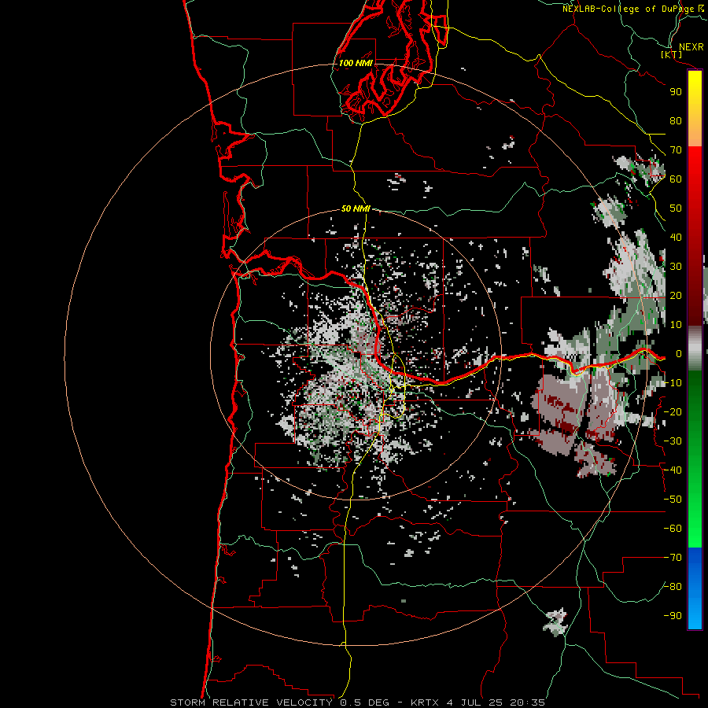
Task: Click the [KT] units label above color bar
Action: pyautogui.click(x=672, y=54)
